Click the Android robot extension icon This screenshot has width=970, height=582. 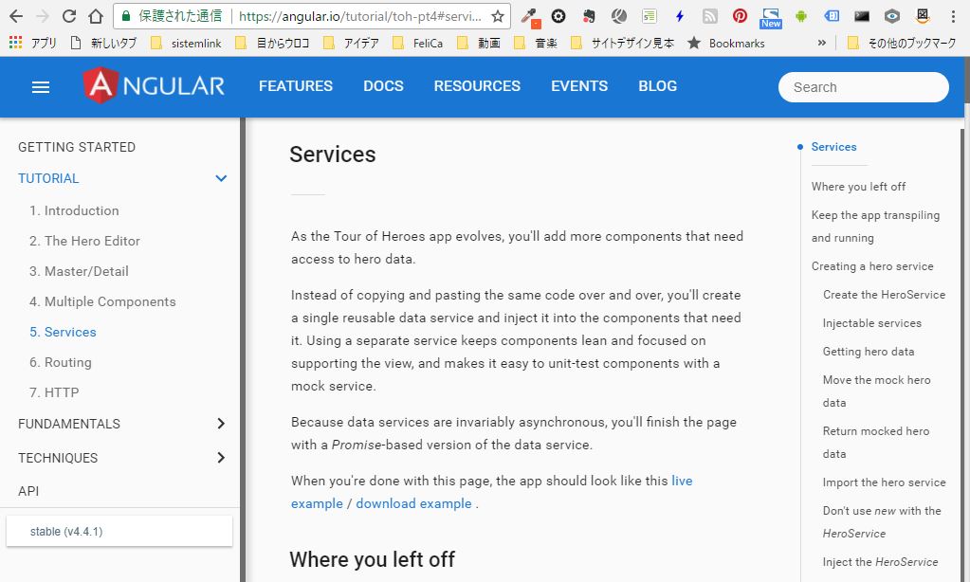point(800,16)
